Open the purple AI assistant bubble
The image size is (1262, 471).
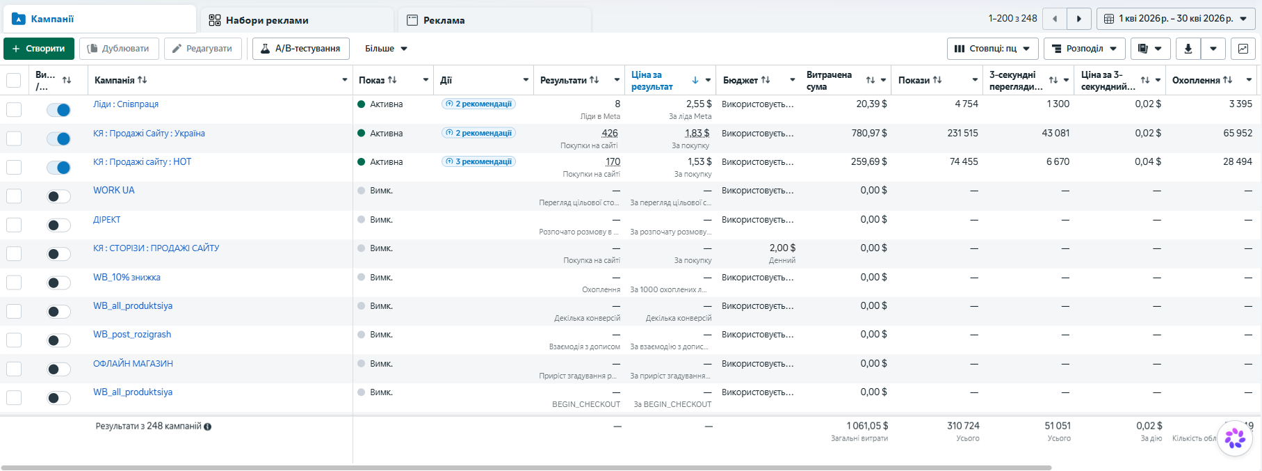click(1235, 438)
